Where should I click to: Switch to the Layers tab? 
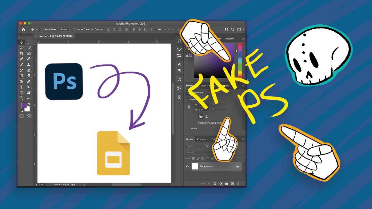pyautogui.click(x=189, y=139)
